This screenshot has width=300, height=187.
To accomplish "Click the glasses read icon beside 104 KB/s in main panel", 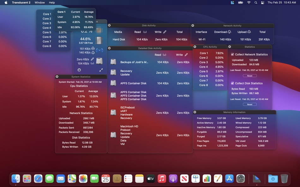I will 92,63.
